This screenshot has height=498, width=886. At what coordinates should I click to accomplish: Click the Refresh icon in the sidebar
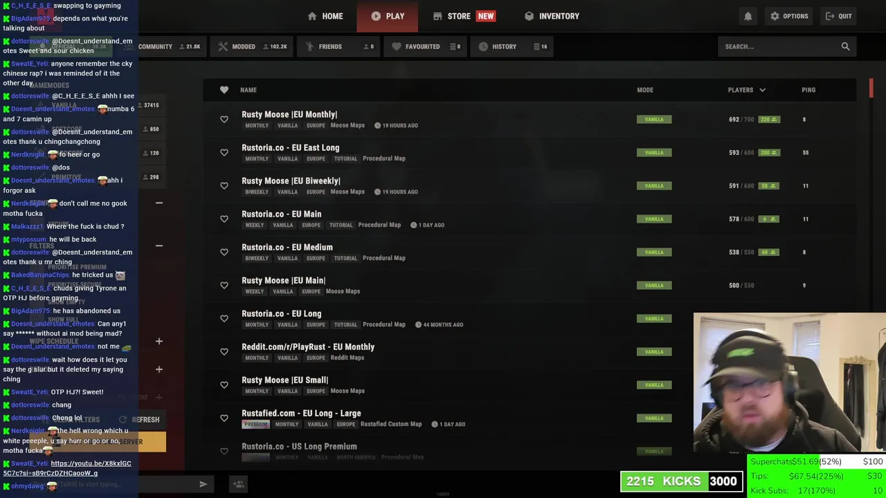(123, 420)
